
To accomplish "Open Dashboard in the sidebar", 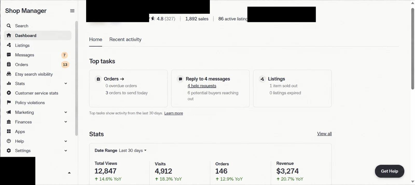I will click(x=38, y=35).
